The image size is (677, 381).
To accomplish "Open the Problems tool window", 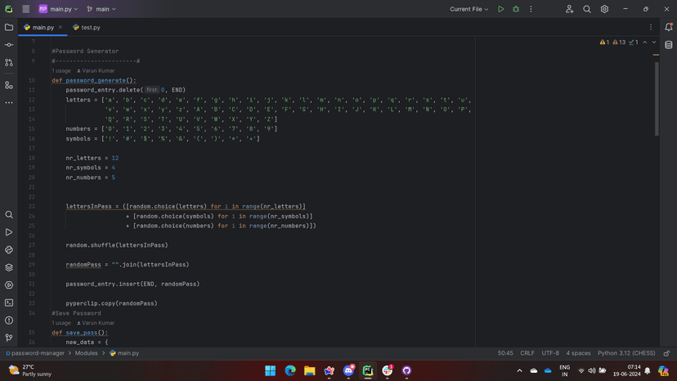I will (x=9, y=320).
